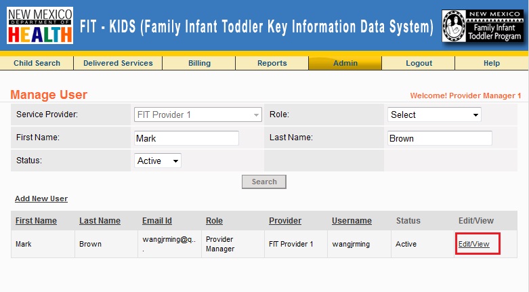This screenshot has height=292, width=529.
Task: Click the Add New User link
Action: point(41,199)
